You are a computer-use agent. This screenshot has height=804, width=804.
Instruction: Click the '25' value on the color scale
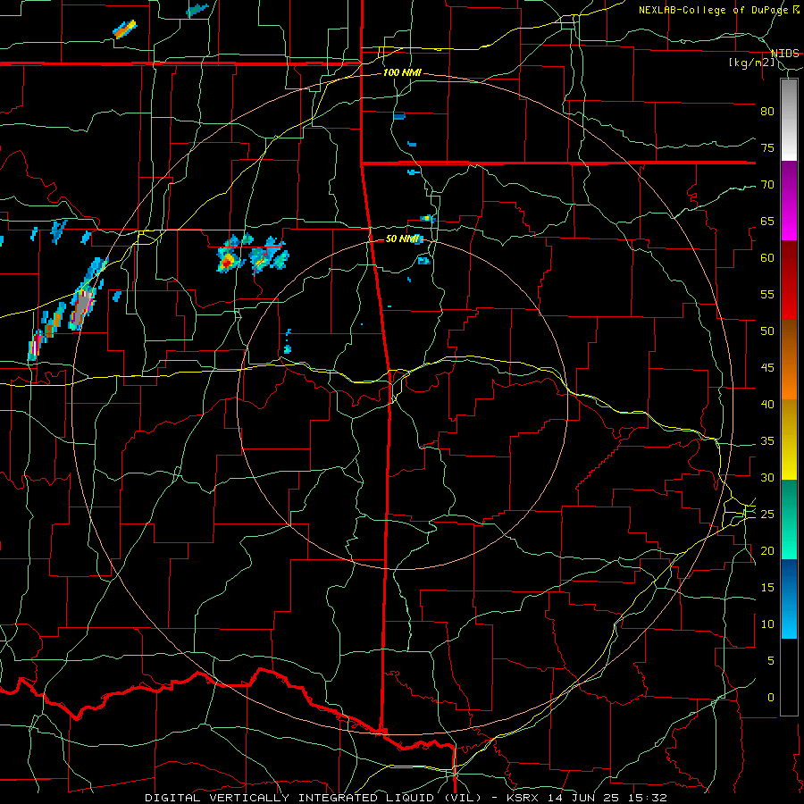tap(767, 515)
